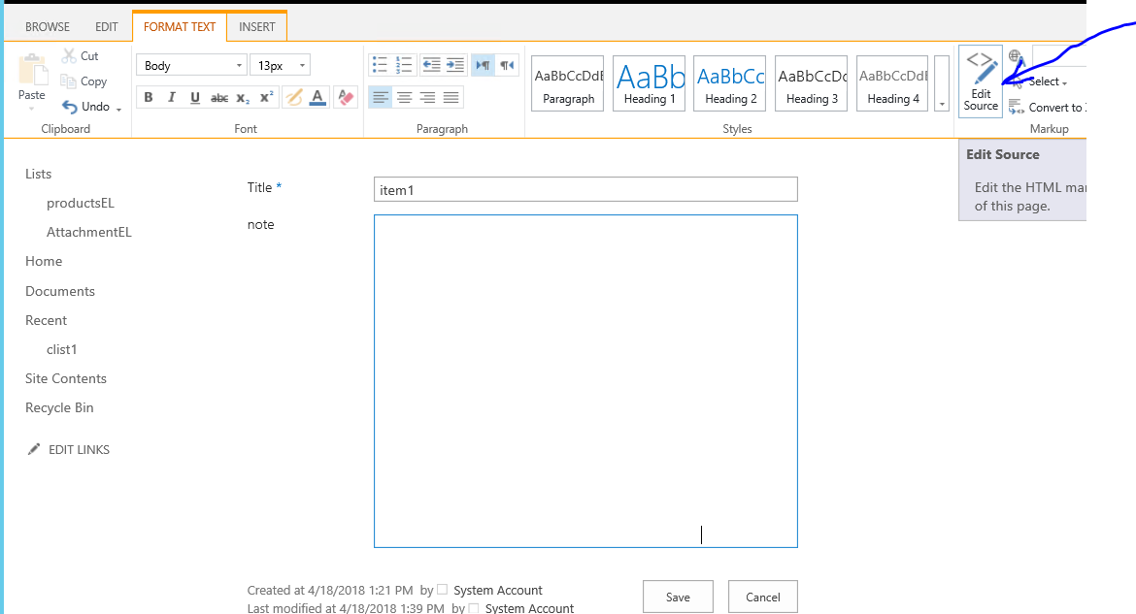Click the superscript formatting icon
This screenshot has width=1136, height=614.
pos(265,97)
